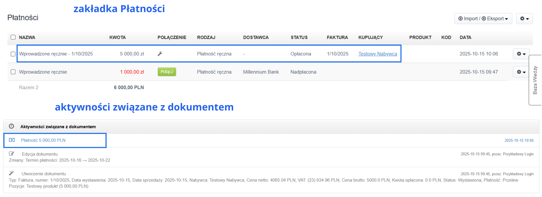This screenshot has height=197, width=542.
Task: Select the Wprowadzone ręcznie - 1/10/2025 name cell
Action: pos(56,54)
